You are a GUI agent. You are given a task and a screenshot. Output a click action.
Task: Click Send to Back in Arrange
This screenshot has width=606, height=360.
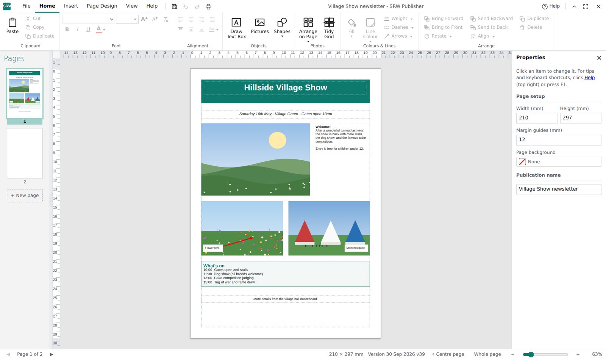(489, 27)
